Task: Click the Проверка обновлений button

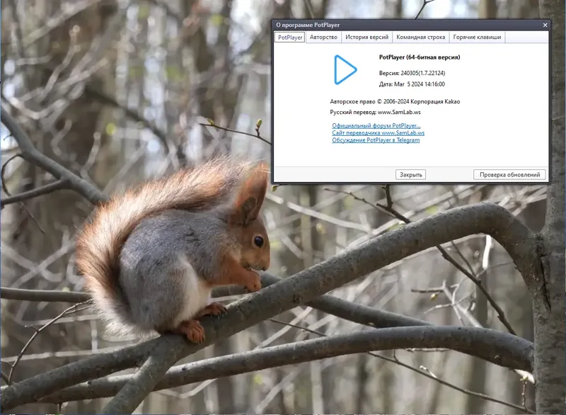Action: (509, 174)
